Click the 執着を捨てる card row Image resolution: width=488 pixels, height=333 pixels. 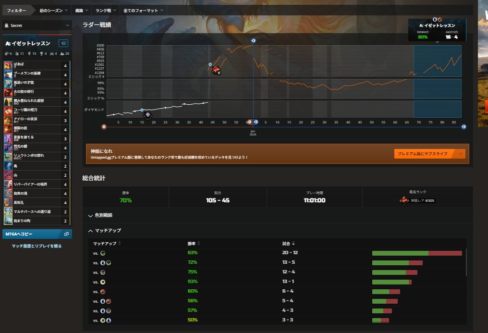(x=37, y=138)
